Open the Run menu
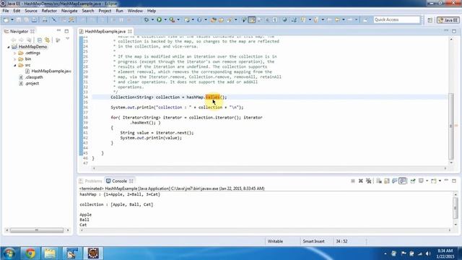Screen dimensions: 462x260 (119, 11)
